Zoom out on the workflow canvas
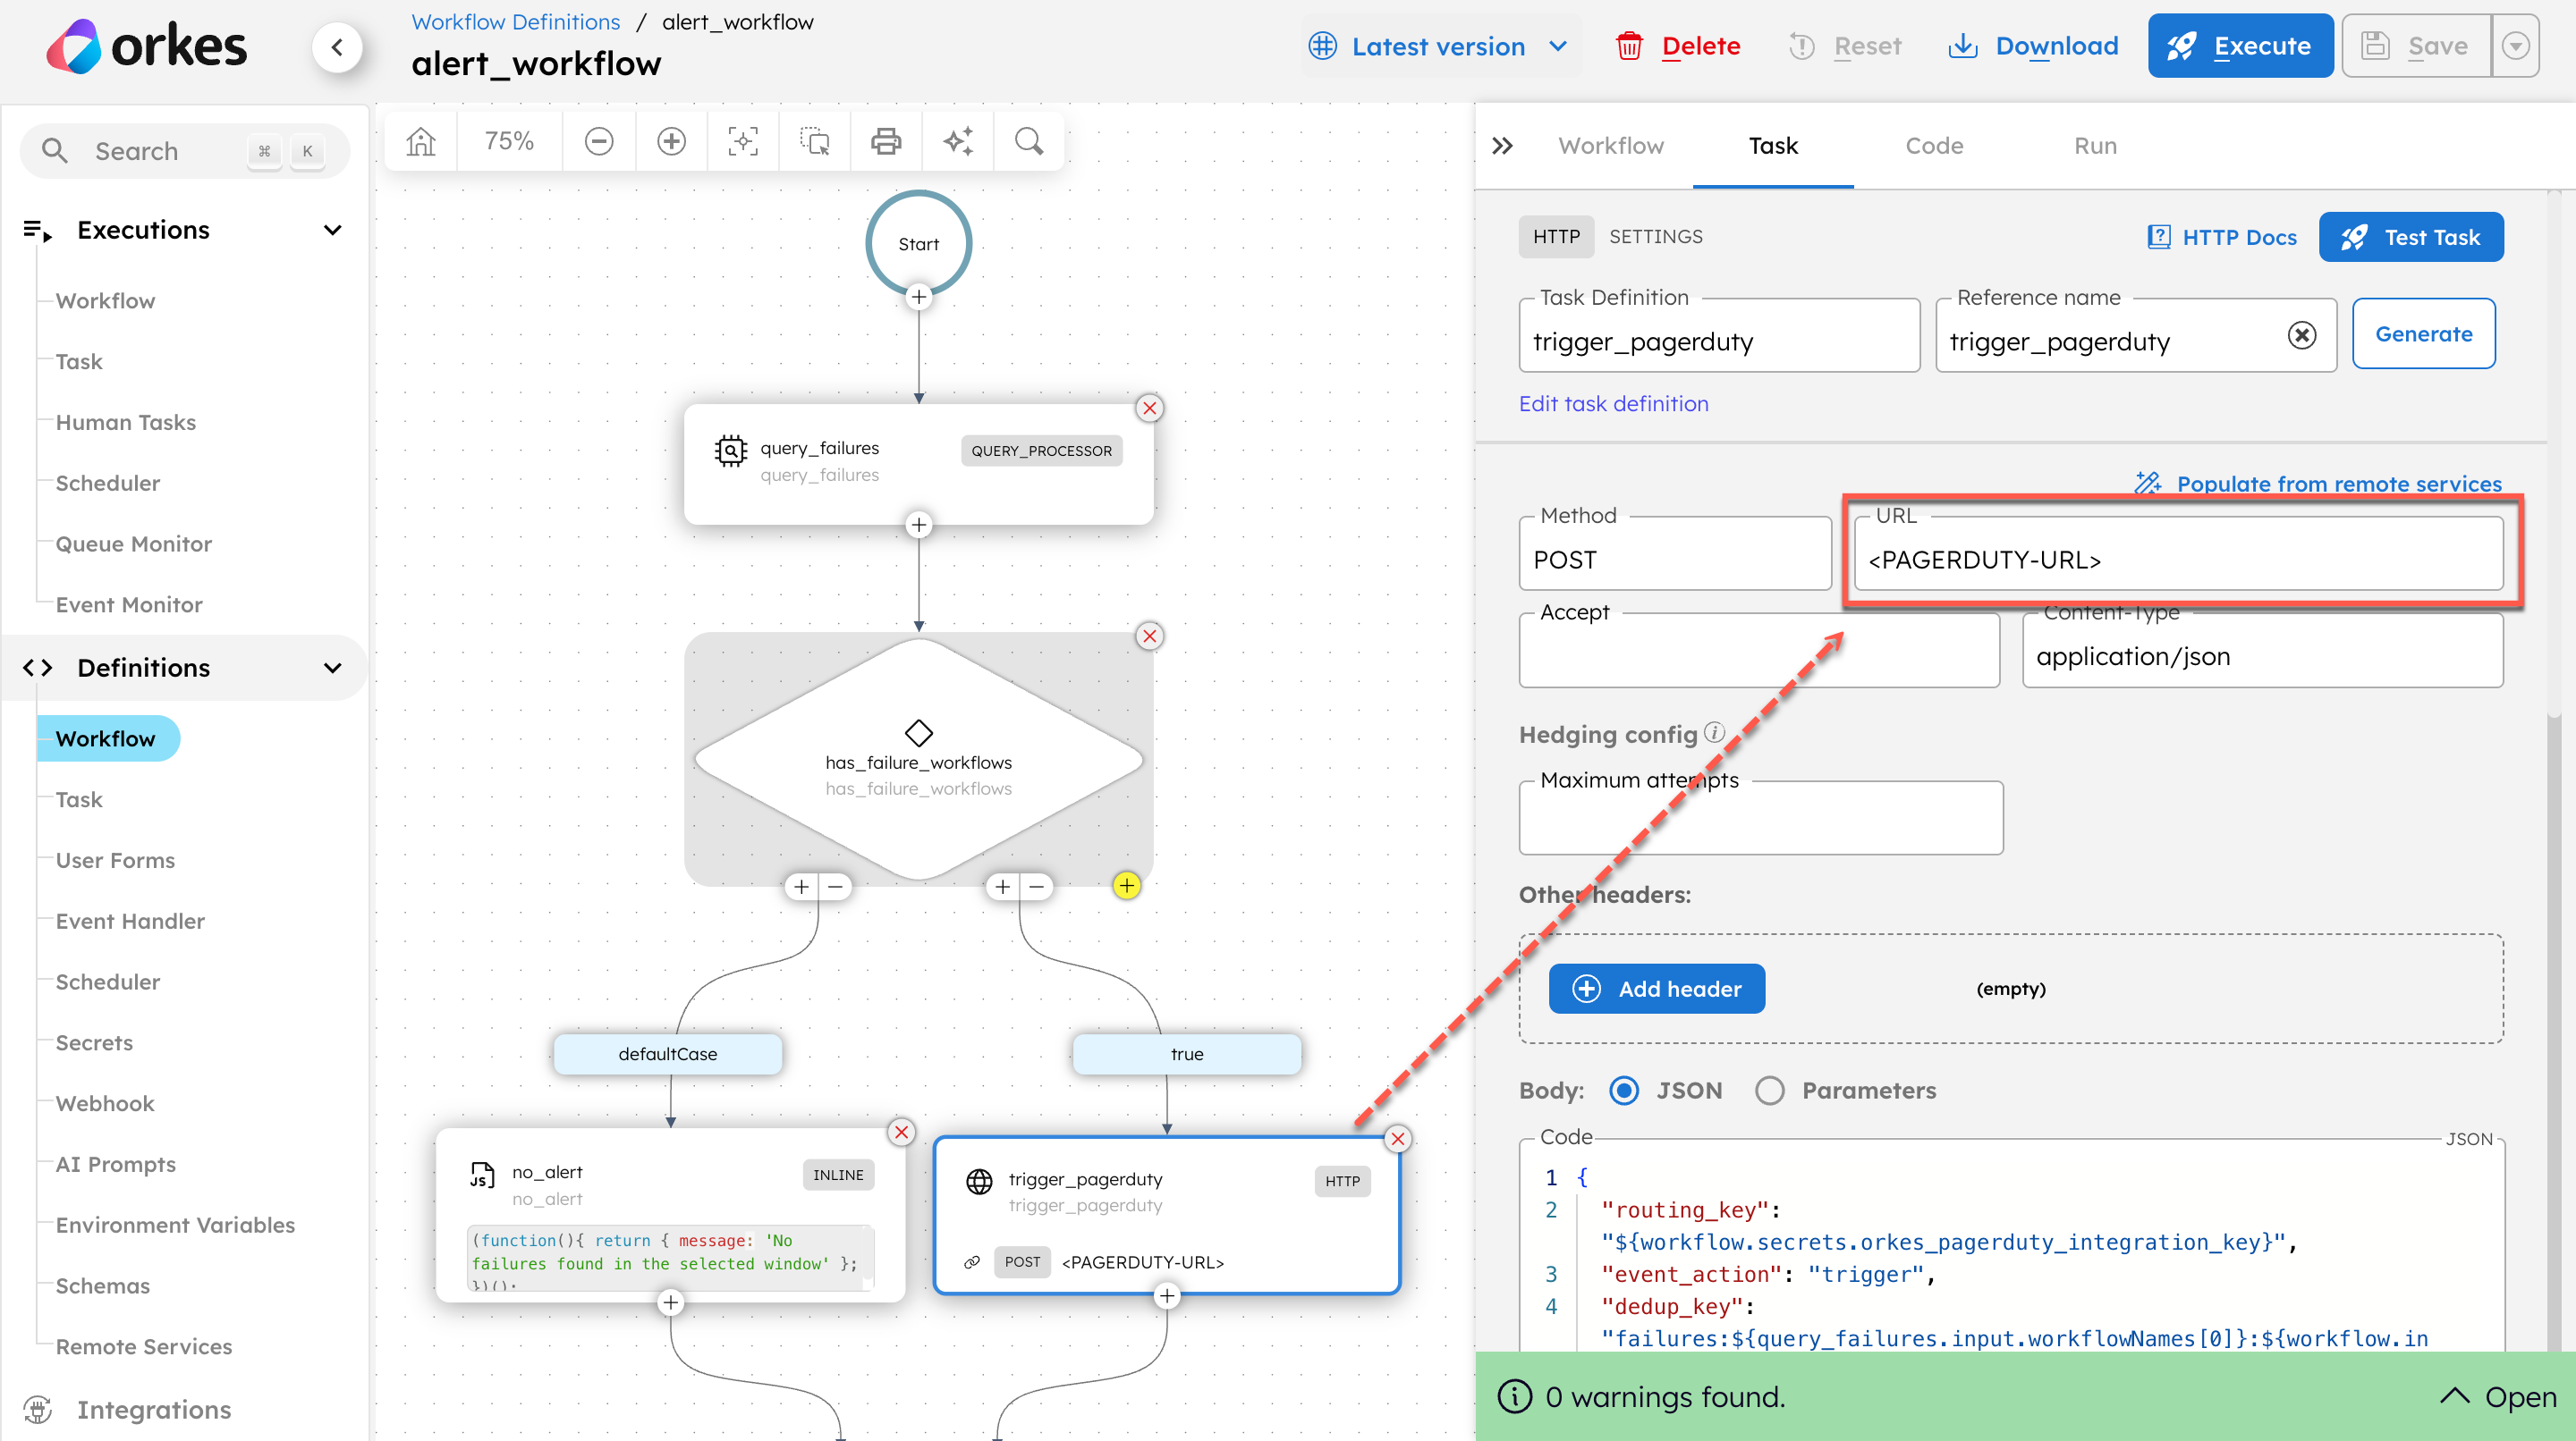 tap(599, 141)
